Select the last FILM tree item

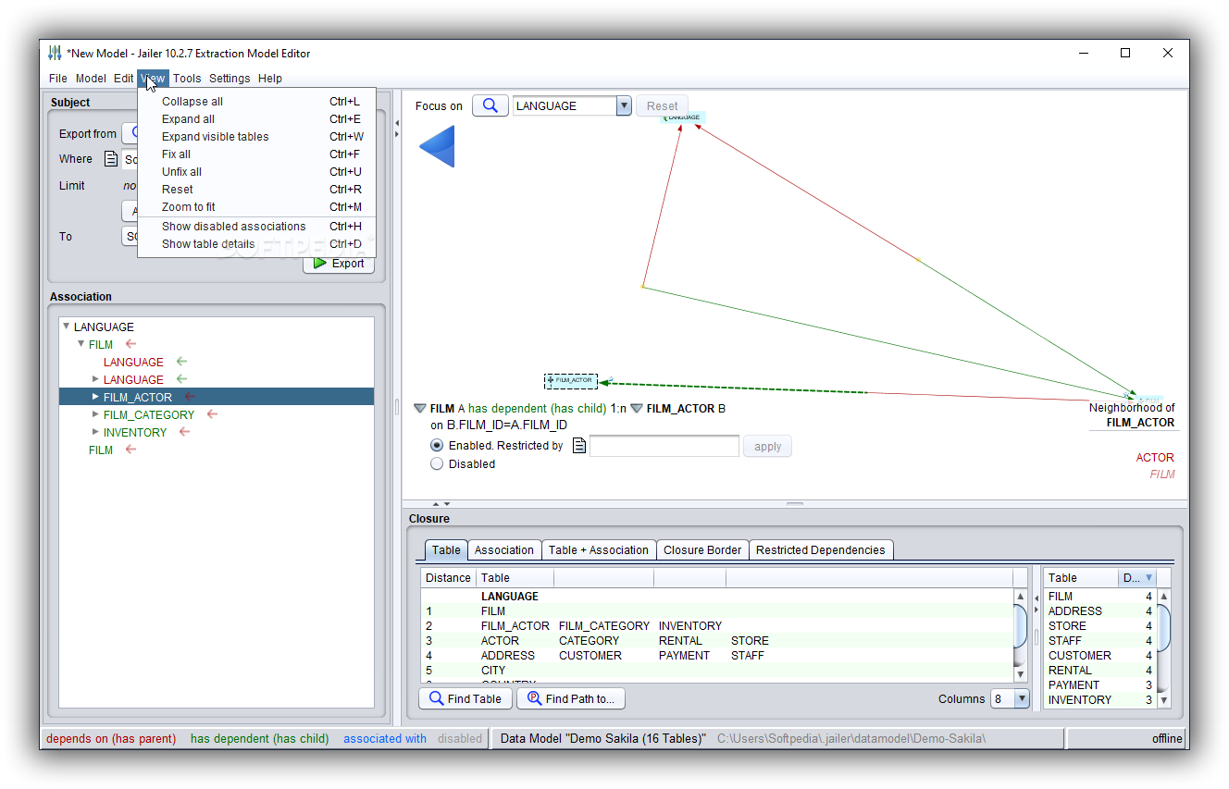101,450
